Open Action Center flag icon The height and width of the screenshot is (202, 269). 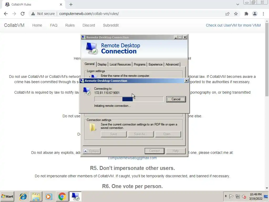[231, 196]
